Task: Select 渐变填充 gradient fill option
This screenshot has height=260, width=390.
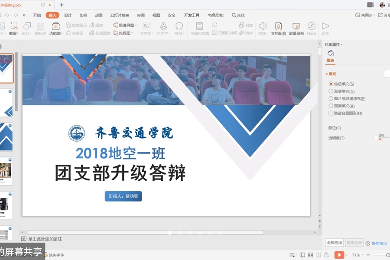Action: [x=331, y=91]
